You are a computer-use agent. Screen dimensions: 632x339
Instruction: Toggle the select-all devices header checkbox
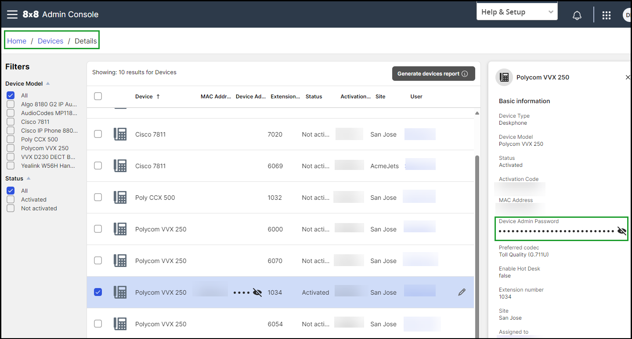tap(98, 96)
